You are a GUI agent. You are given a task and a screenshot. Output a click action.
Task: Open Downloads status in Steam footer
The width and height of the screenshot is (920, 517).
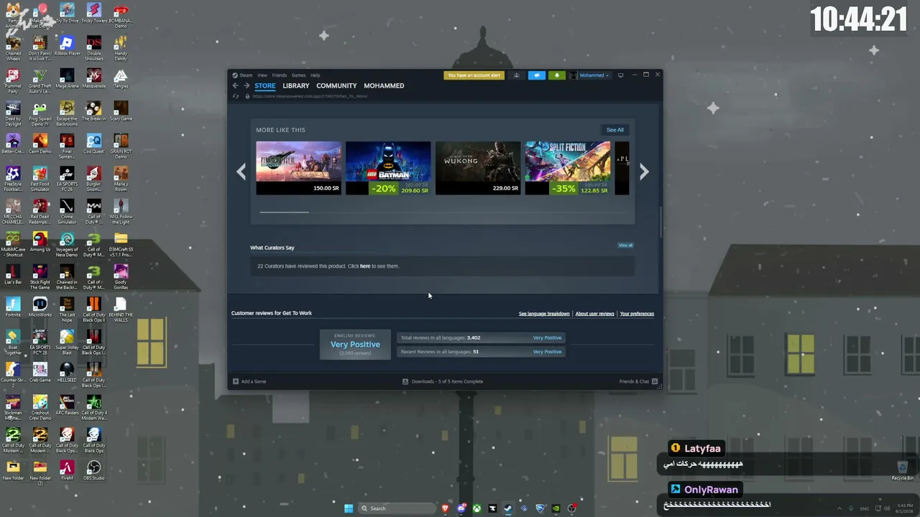[x=442, y=381]
